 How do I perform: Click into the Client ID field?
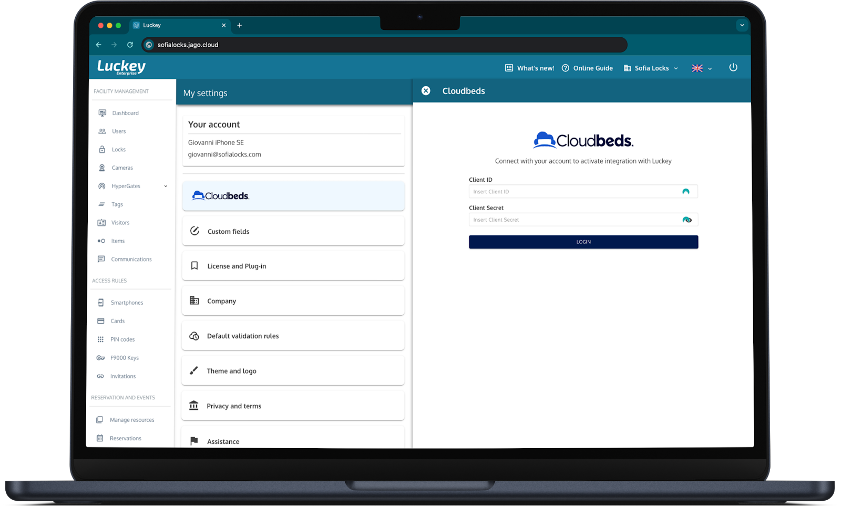point(583,192)
